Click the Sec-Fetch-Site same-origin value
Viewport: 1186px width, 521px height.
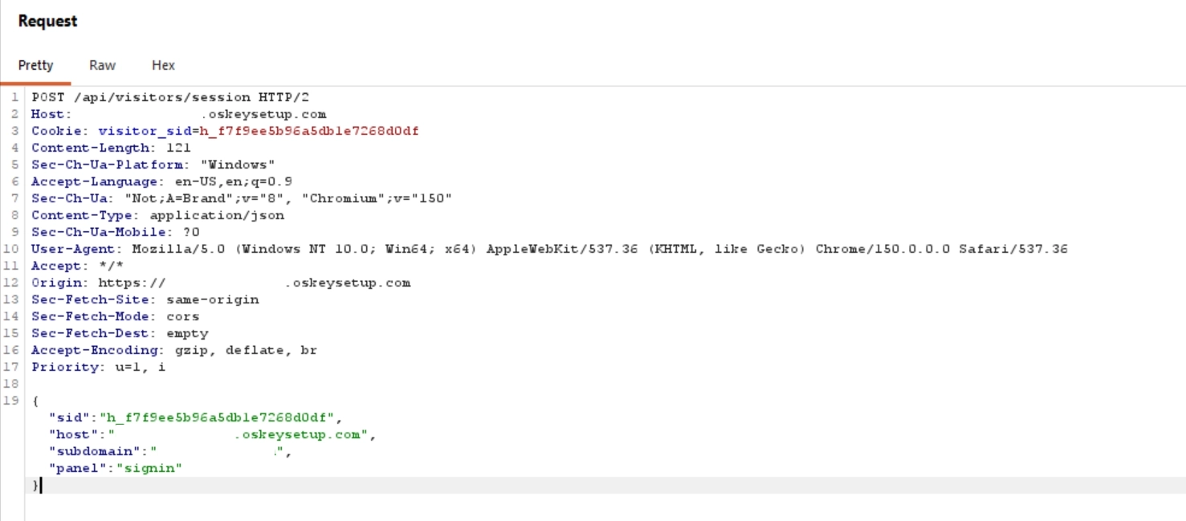212,299
